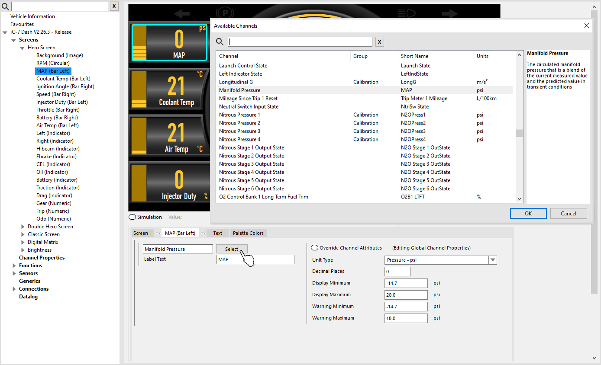601x365 pixels.
Task: Expand the Connections tree node
Action: [x=14, y=289]
